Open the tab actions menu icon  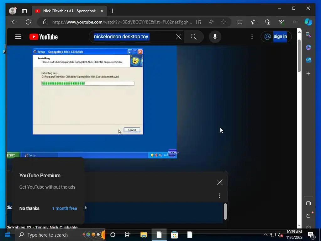tap(24, 11)
